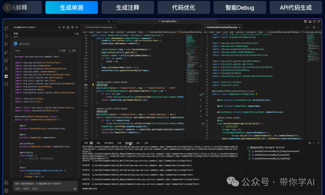
Task: Switch to the 生成注释 tab
Action: click(x=128, y=8)
